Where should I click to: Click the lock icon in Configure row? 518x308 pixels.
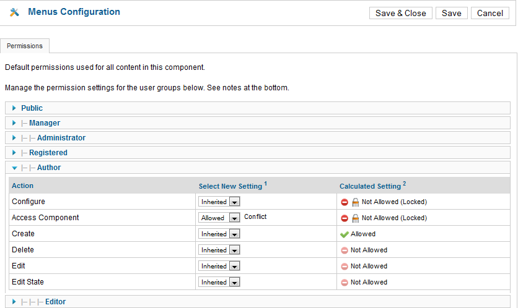pos(355,202)
